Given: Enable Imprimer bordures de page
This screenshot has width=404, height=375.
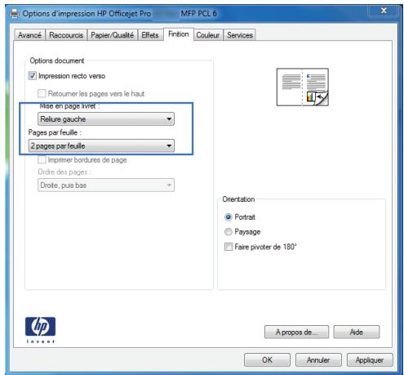Looking at the screenshot, I should pos(42,159).
